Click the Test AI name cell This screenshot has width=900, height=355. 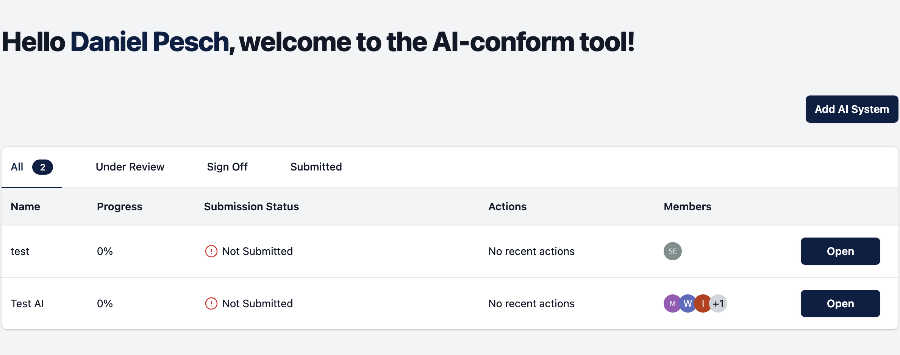click(x=27, y=303)
